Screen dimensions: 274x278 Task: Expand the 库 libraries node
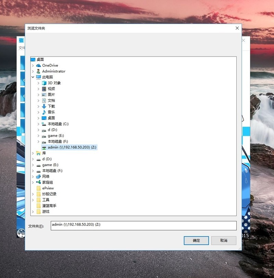(x=33, y=153)
